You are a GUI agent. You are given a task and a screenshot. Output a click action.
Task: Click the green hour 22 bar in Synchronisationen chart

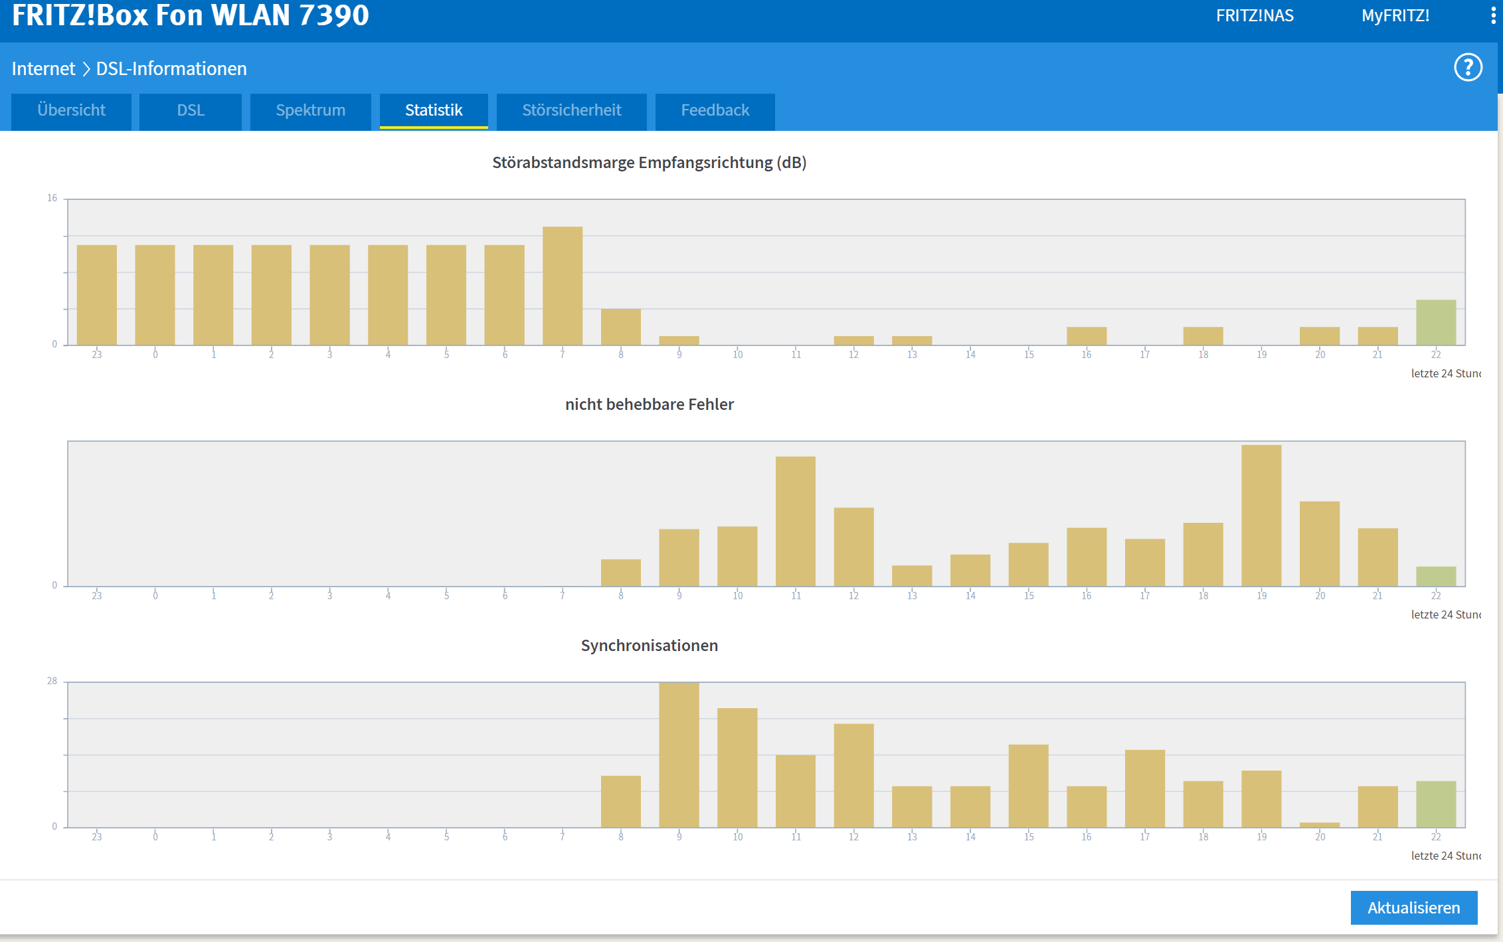1435,804
